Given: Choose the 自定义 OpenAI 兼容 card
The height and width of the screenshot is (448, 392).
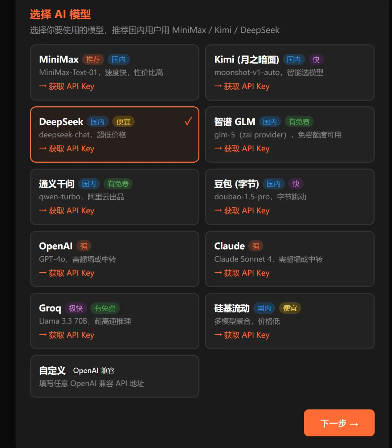Looking at the screenshot, I should coord(115,376).
